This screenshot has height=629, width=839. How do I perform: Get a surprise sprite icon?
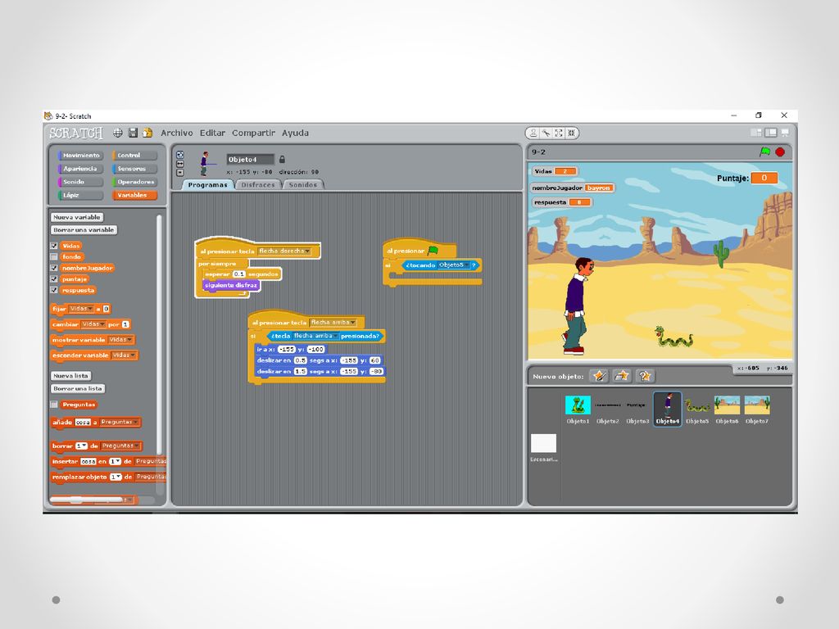[x=644, y=376]
